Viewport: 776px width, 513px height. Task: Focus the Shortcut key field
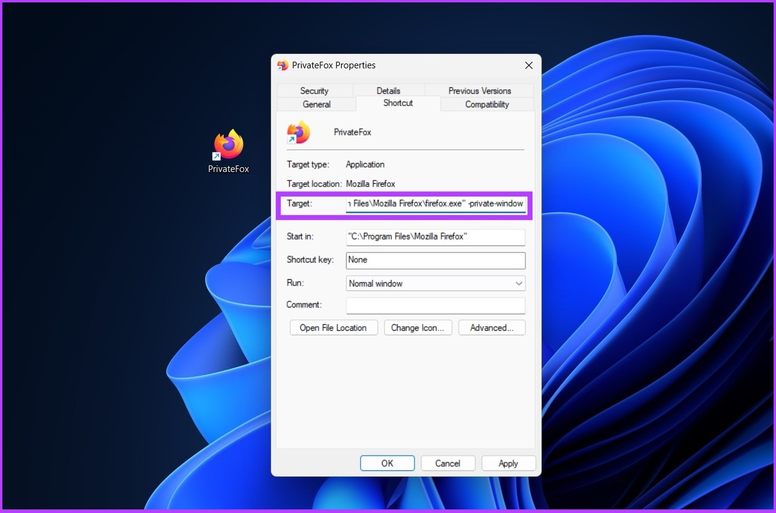click(435, 260)
